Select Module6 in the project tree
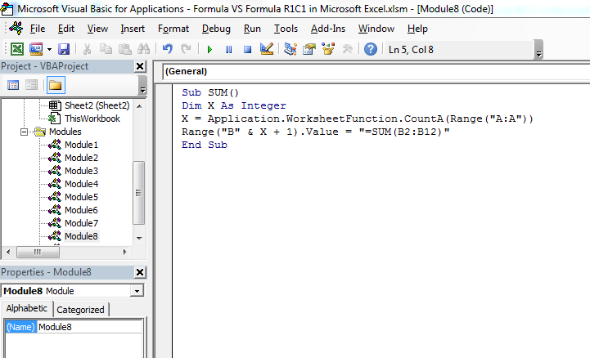The height and width of the screenshot is (358, 590). 81,210
